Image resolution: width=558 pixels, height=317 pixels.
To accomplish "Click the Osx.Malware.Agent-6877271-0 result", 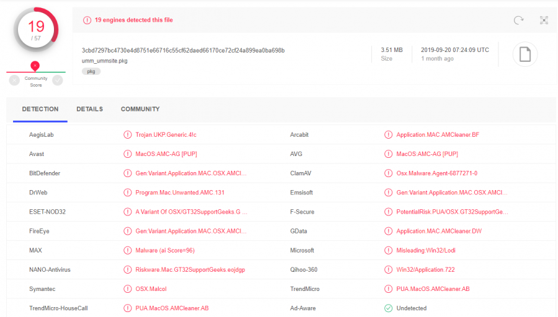I will pos(437,173).
